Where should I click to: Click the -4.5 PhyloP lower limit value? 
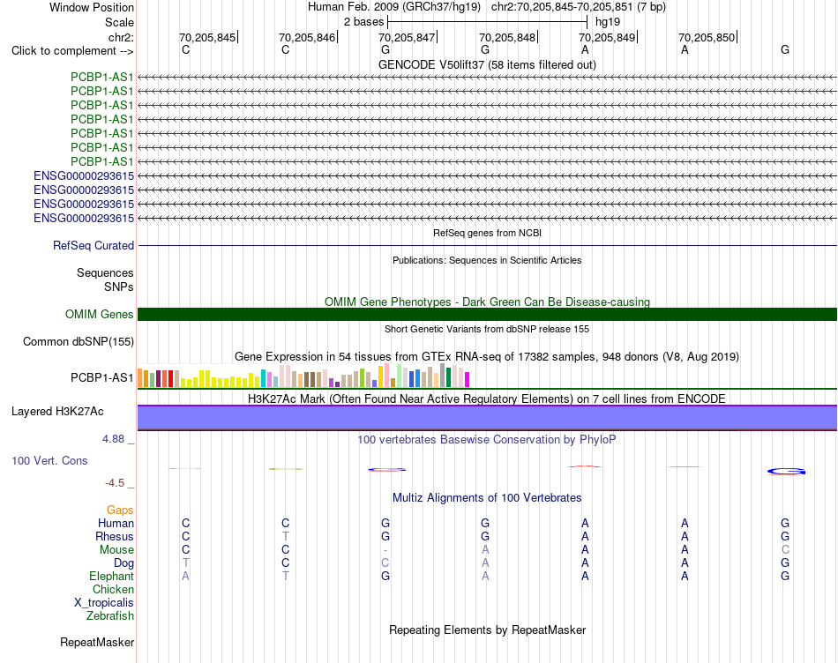point(115,483)
